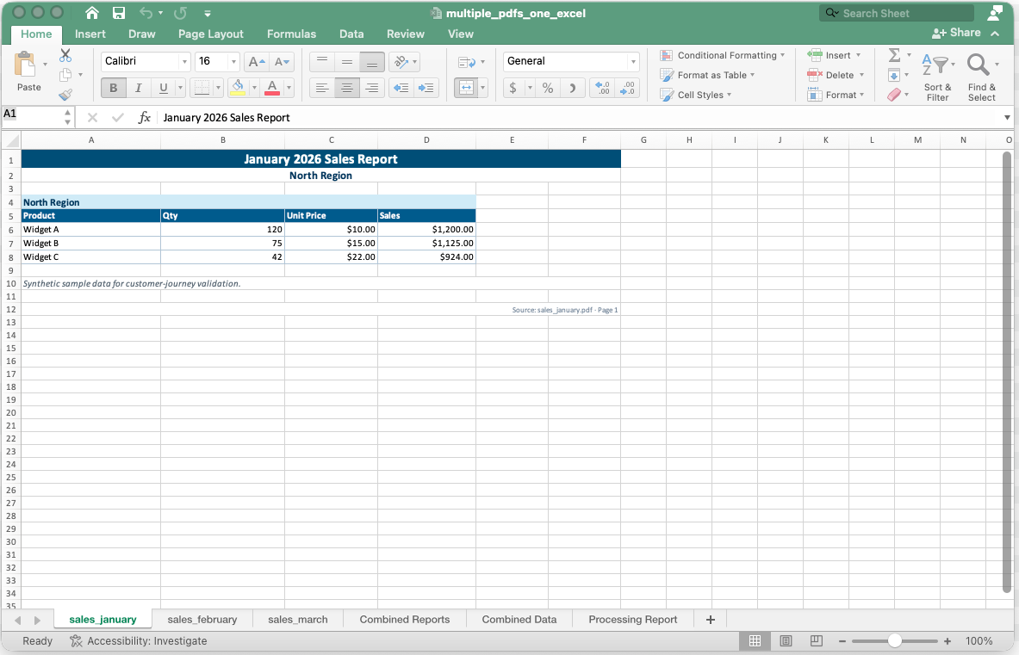
Task: Align text right in the cell
Action: point(372,88)
